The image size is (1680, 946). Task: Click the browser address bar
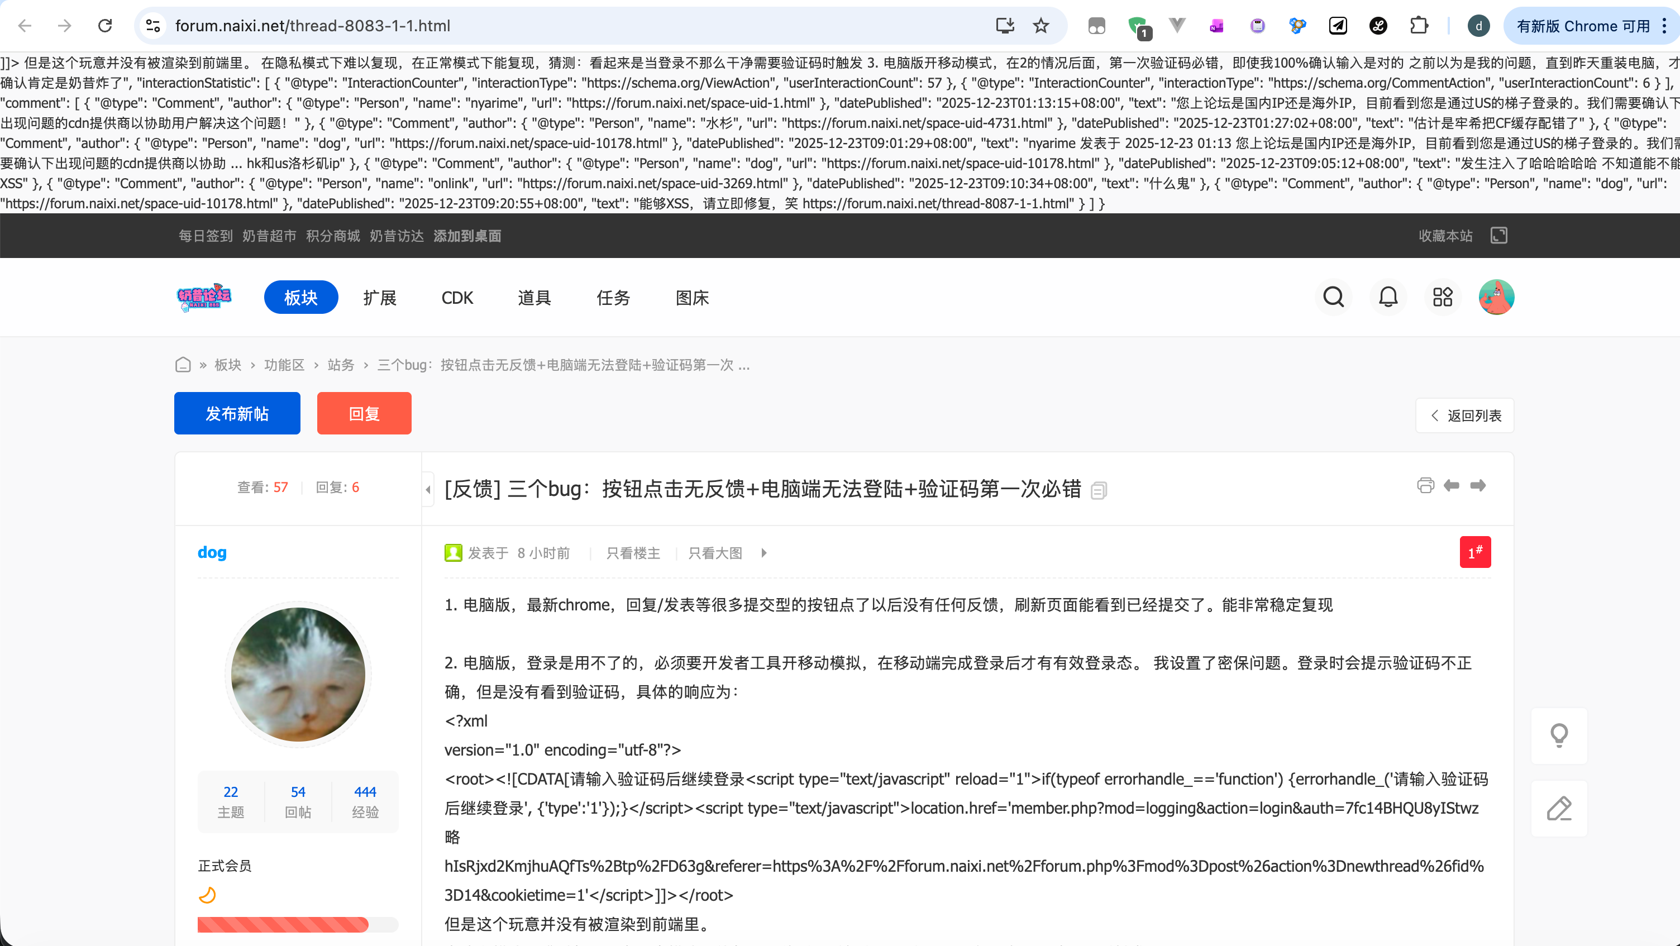tap(313, 26)
